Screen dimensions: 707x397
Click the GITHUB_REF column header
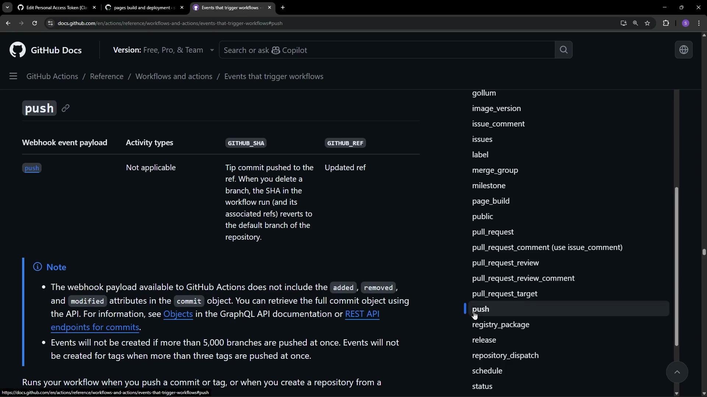click(345, 143)
